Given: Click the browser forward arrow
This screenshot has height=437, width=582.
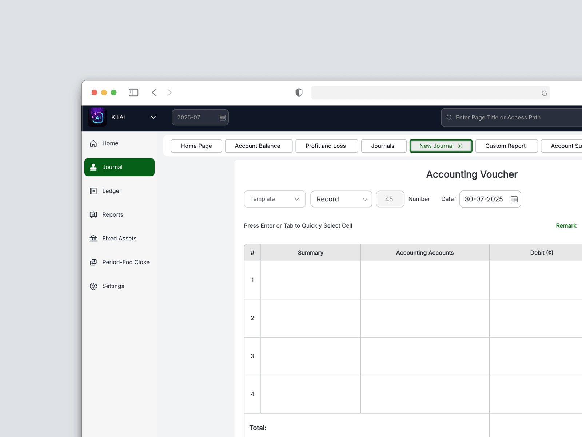Looking at the screenshot, I should [170, 92].
